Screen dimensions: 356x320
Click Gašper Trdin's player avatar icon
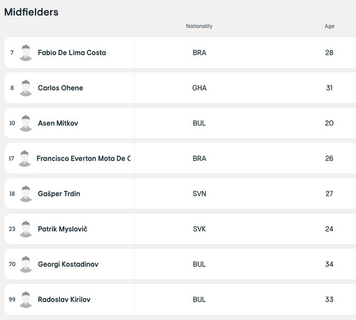point(26,194)
